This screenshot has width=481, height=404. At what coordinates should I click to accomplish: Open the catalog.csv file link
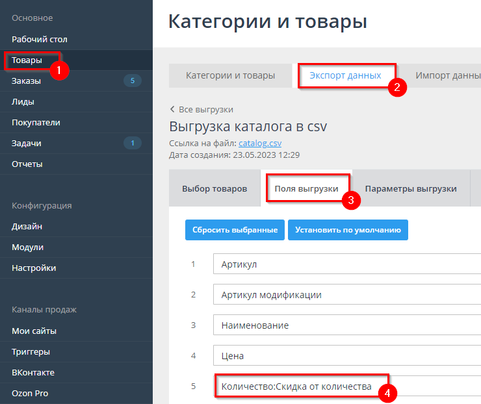(260, 143)
